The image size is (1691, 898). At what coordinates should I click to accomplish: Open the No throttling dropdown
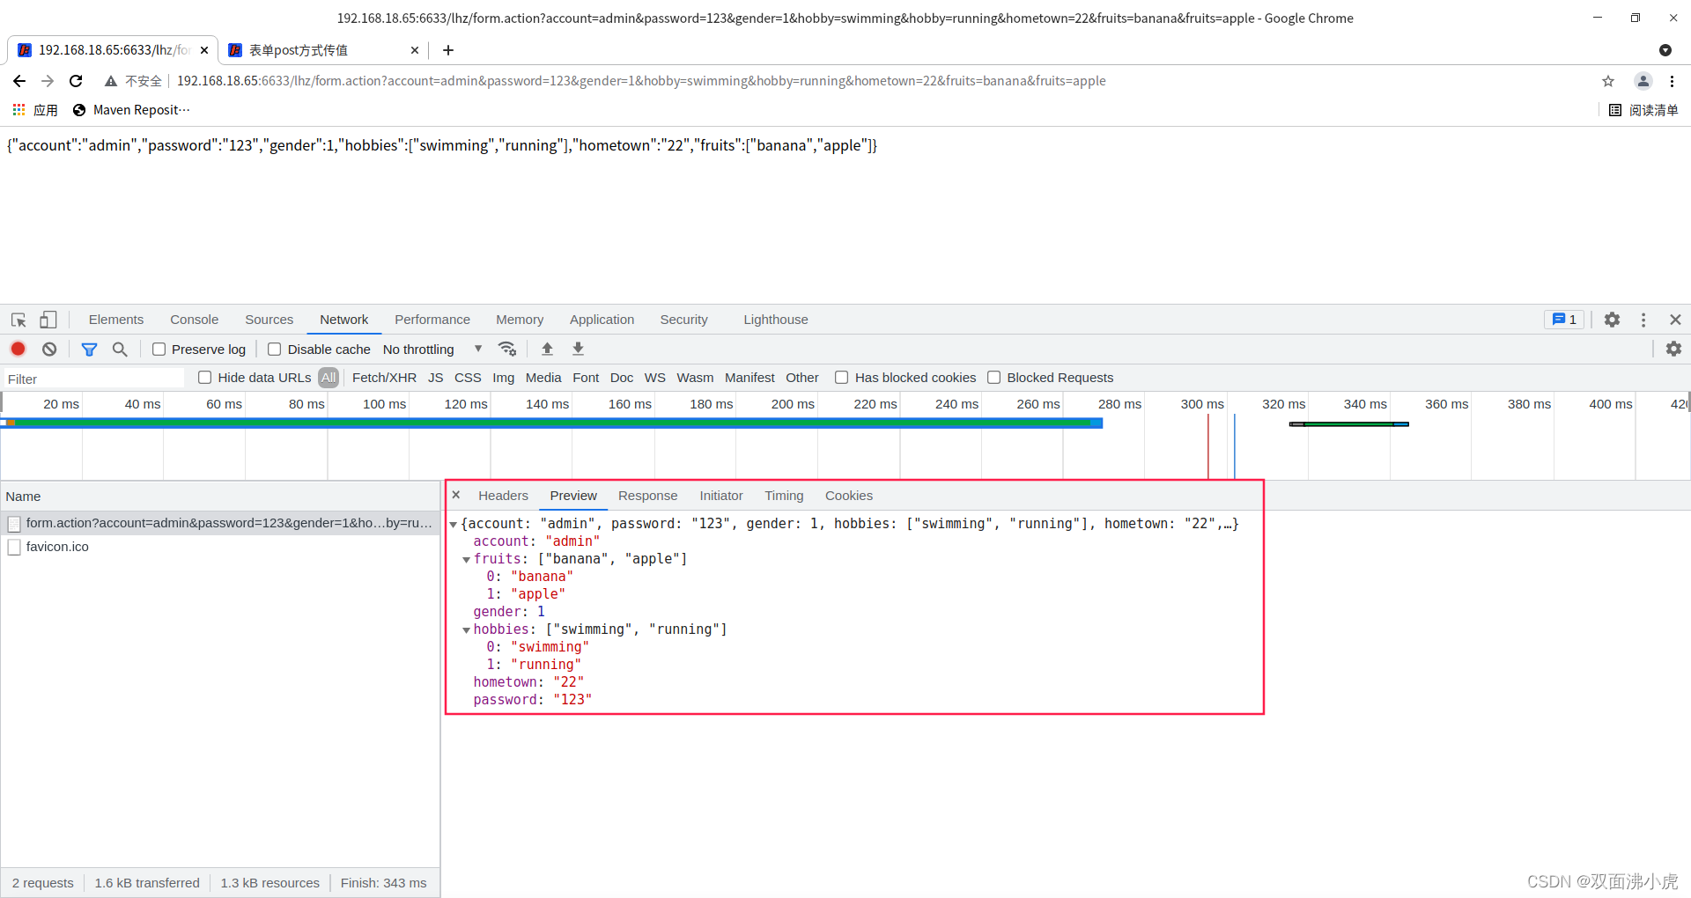coord(432,349)
